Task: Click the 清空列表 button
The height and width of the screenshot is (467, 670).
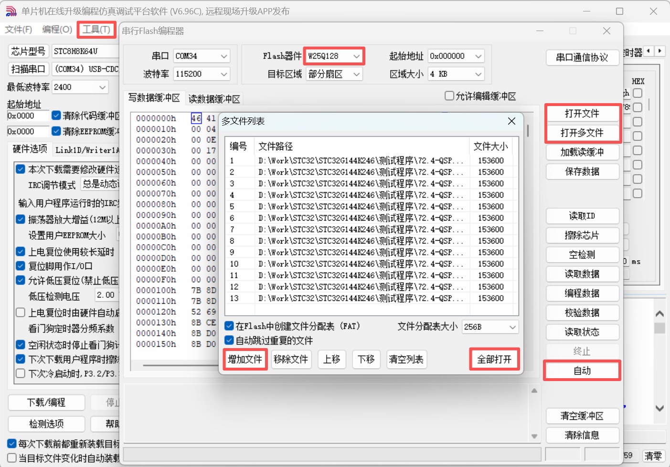Action: click(406, 359)
